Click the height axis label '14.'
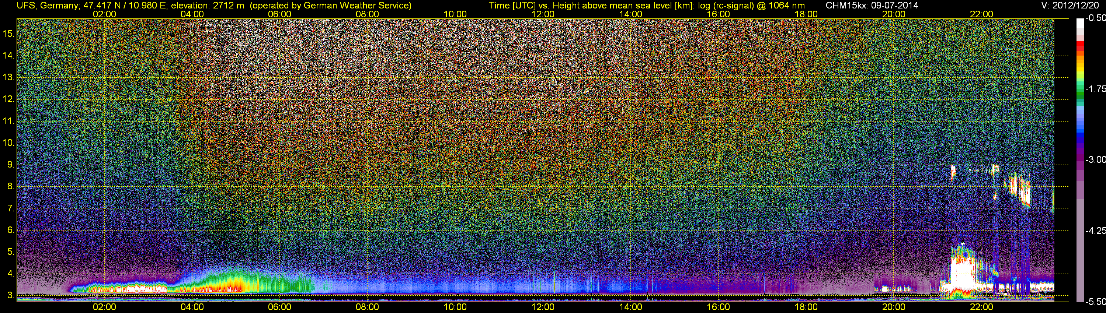The height and width of the screenshot is (313, 1106). [x=8, y=55]
